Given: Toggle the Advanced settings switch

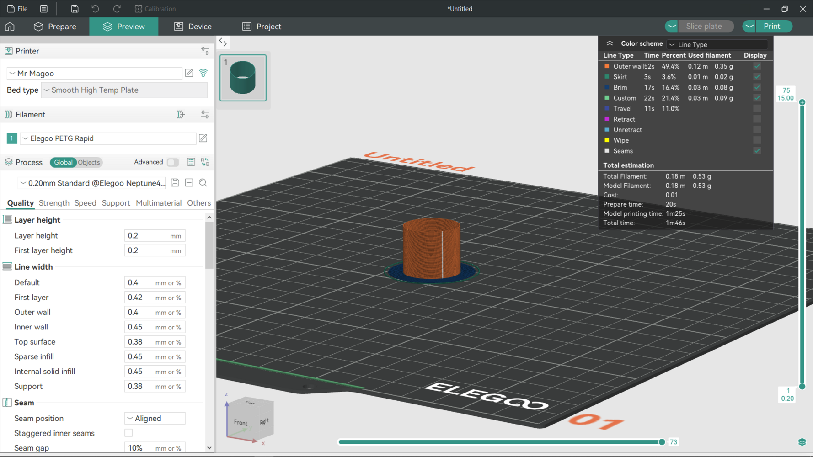Looking at the screenshot, I should pos(172,162).
